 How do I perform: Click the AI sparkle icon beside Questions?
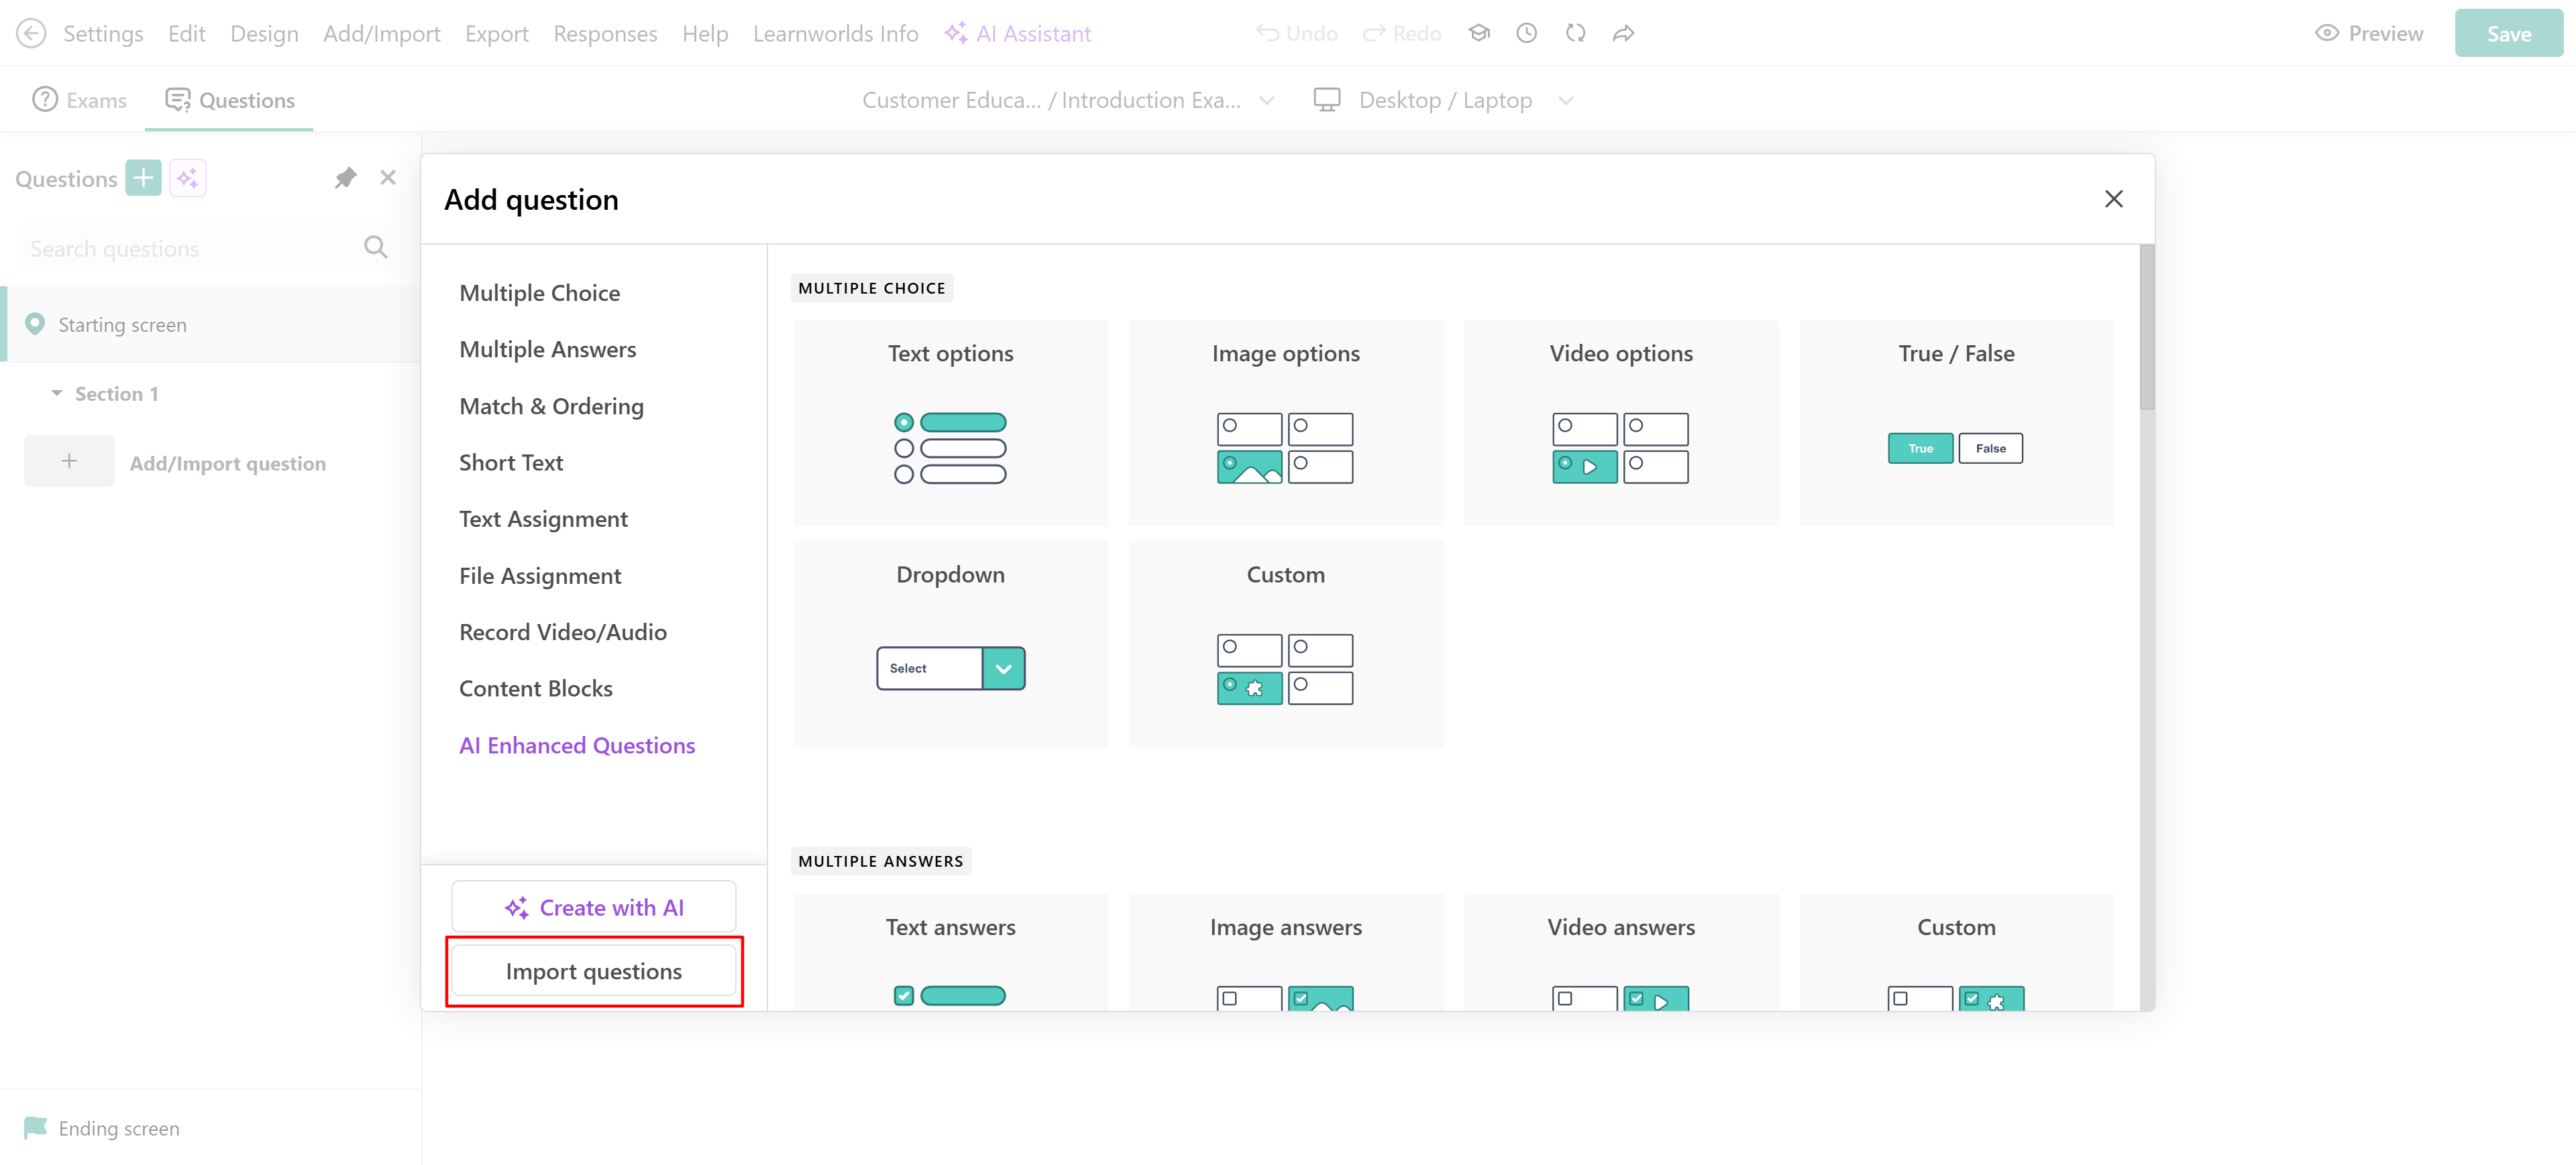click(x=187, y=179)
